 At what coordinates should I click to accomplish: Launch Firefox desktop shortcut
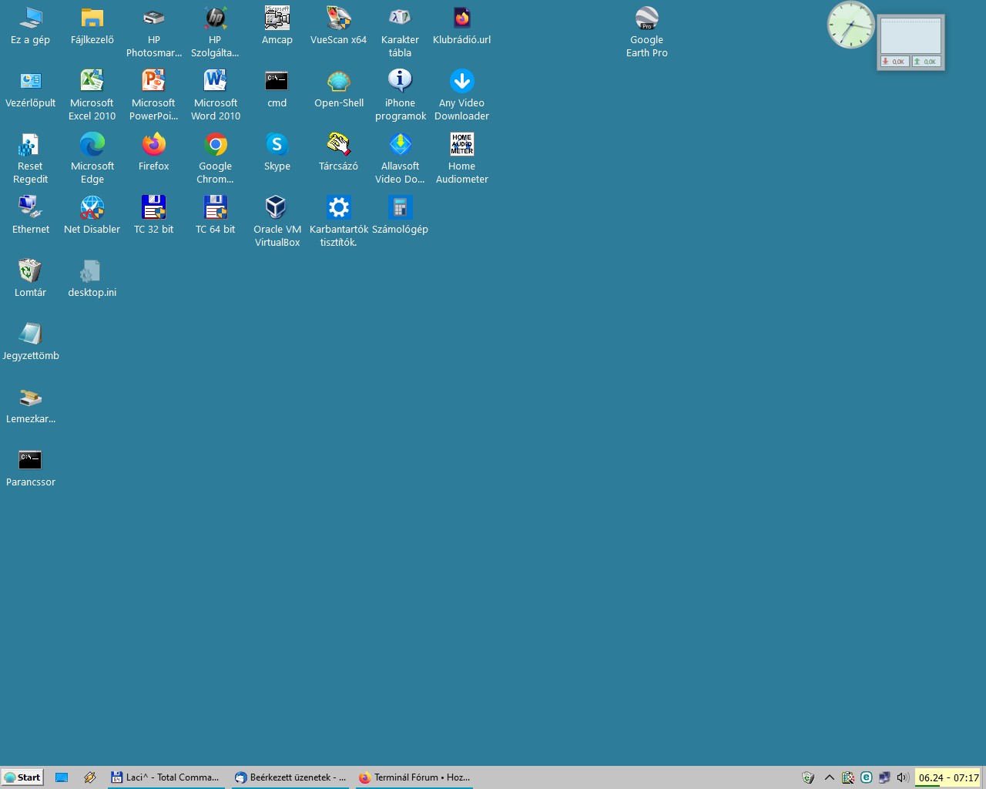click(x=154, y=152)
